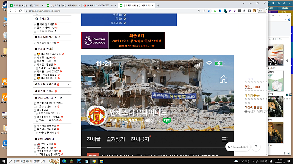Click the green extension icon in toolbar
This screenshot has height=164, width=293.
(x=215, y=11)
